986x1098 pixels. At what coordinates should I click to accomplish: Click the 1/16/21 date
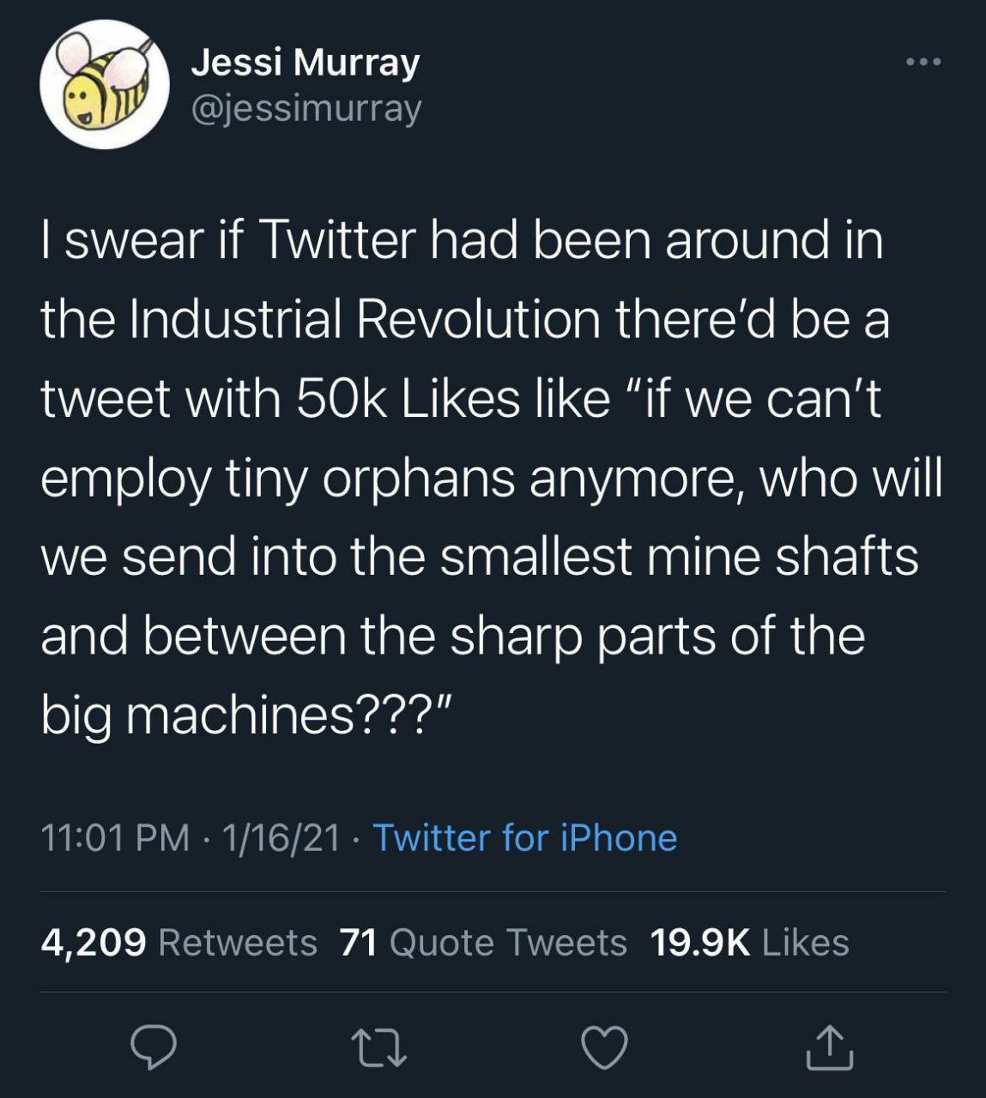pyautogui.click(x=281, y=838)
